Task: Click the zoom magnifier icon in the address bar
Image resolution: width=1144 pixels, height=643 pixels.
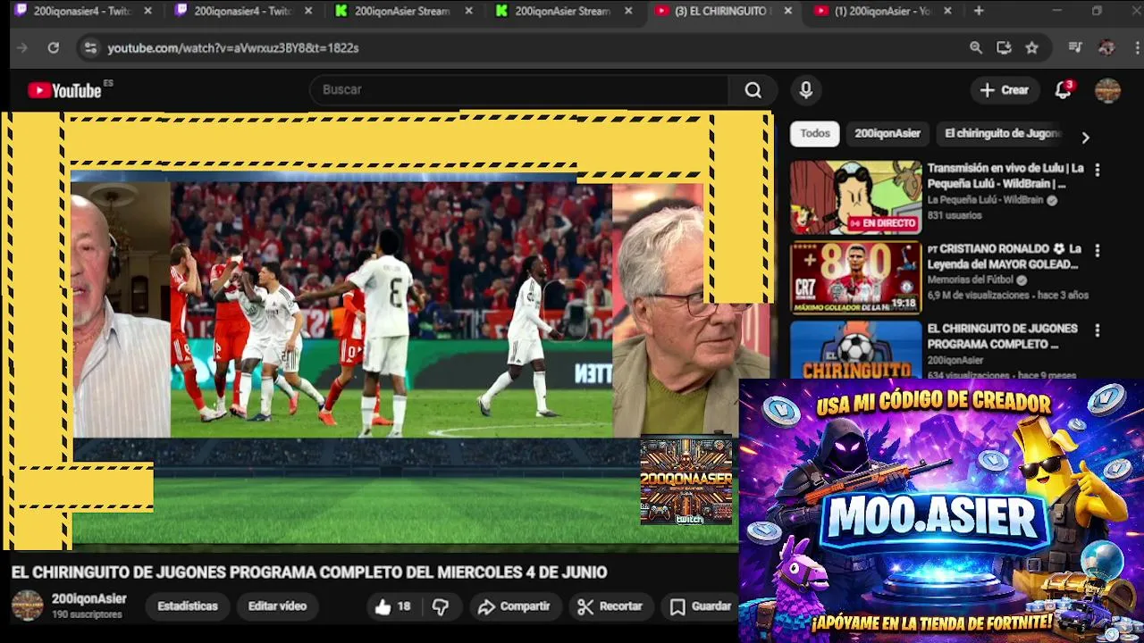Action: [976, 48]
